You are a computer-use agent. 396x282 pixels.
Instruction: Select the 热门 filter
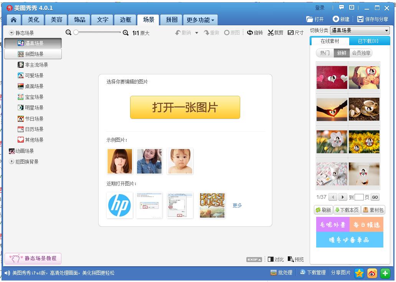click(325, 53)
